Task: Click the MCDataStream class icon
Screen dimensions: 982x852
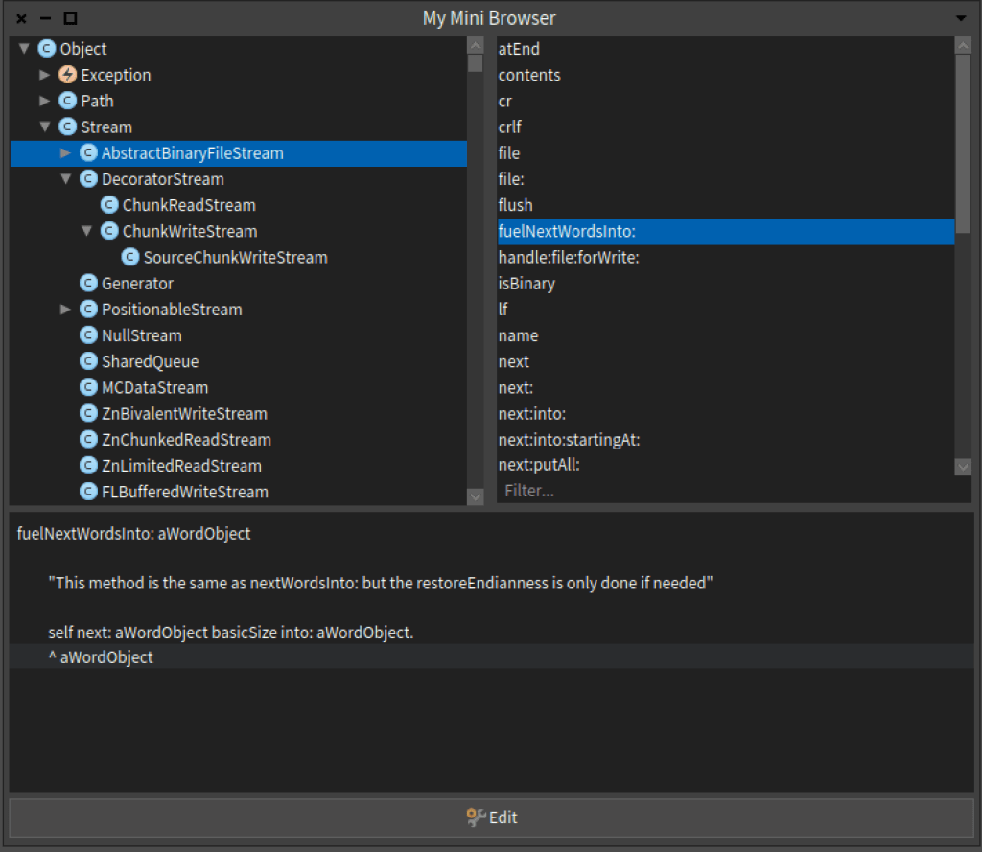Action: (88, 387)
